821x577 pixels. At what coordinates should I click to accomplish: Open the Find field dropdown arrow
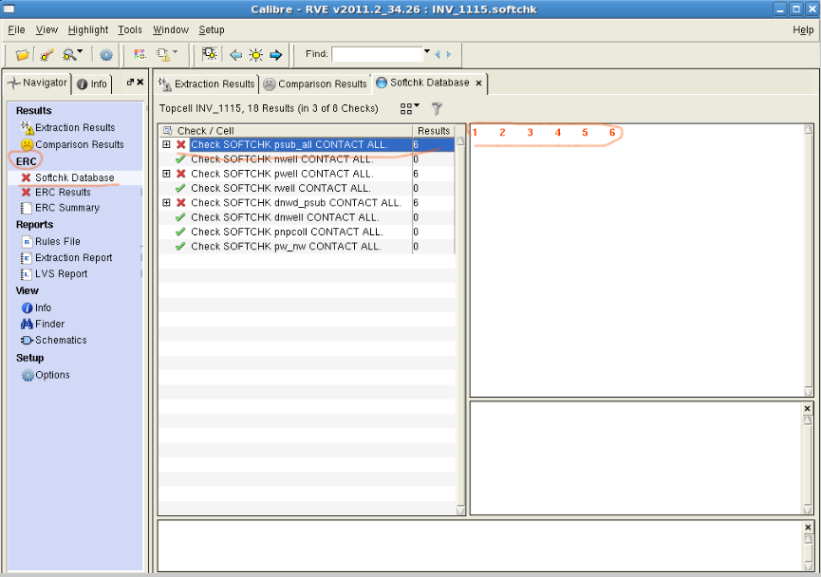click(x=427, y=51)
